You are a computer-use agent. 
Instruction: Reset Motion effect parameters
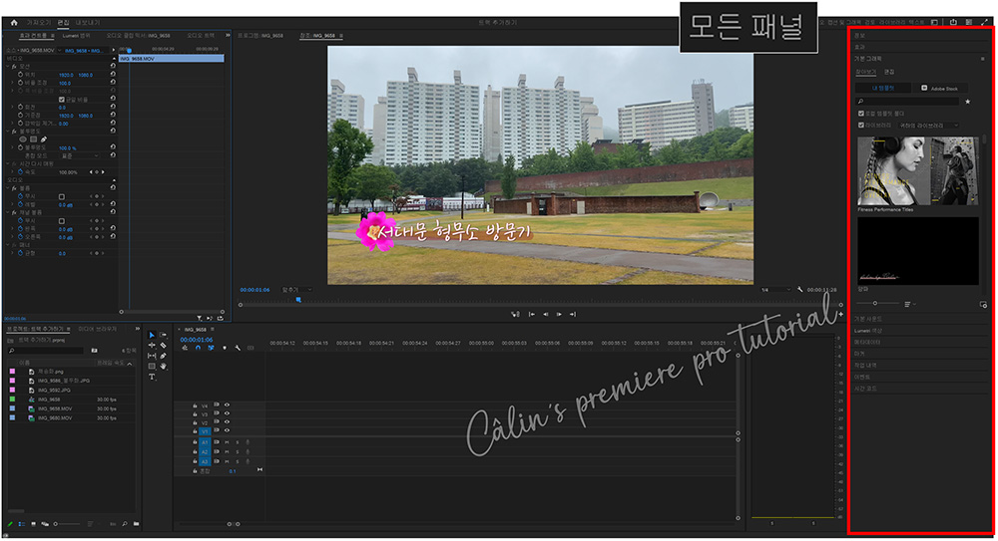(x=113, y=66)
